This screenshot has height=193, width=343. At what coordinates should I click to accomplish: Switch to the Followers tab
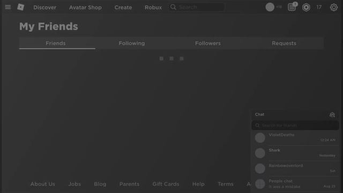coord(208,43)
